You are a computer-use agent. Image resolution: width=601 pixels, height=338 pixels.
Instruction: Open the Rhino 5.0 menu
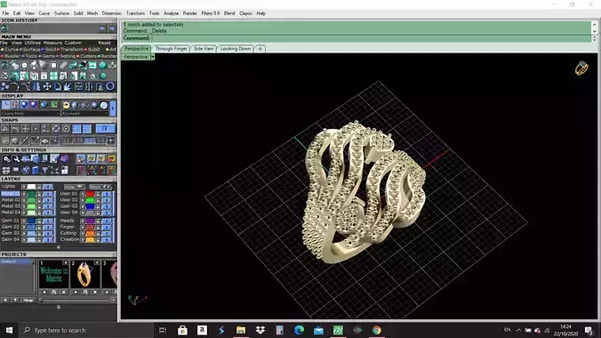211,13
